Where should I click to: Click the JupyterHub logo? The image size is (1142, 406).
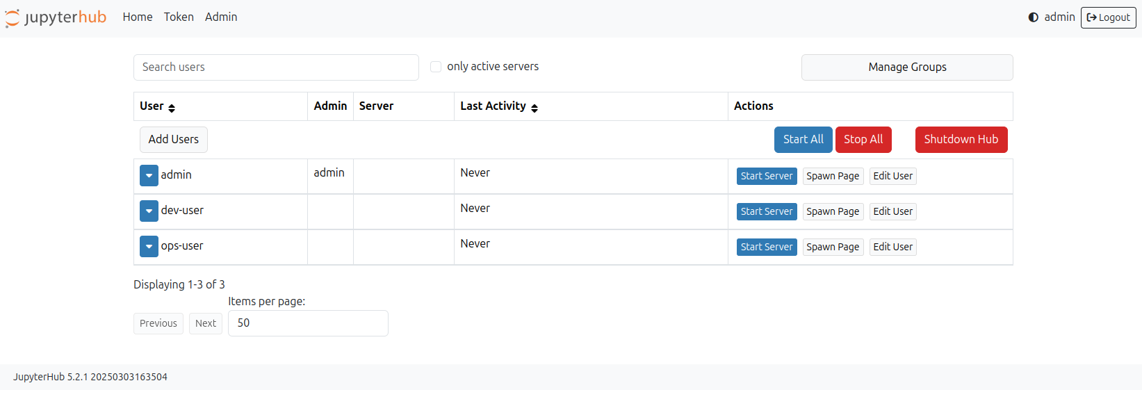[56, 17]
